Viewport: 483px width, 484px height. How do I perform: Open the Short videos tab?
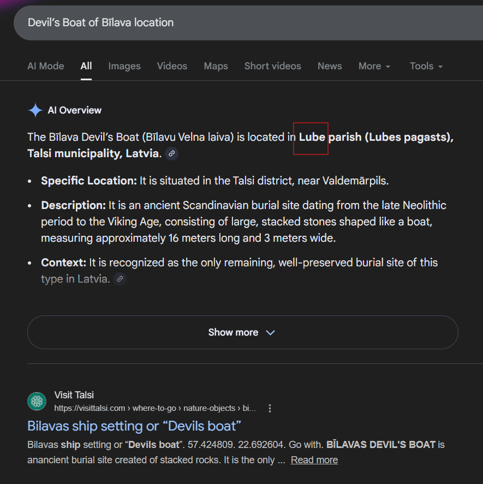tap(273, 66)
